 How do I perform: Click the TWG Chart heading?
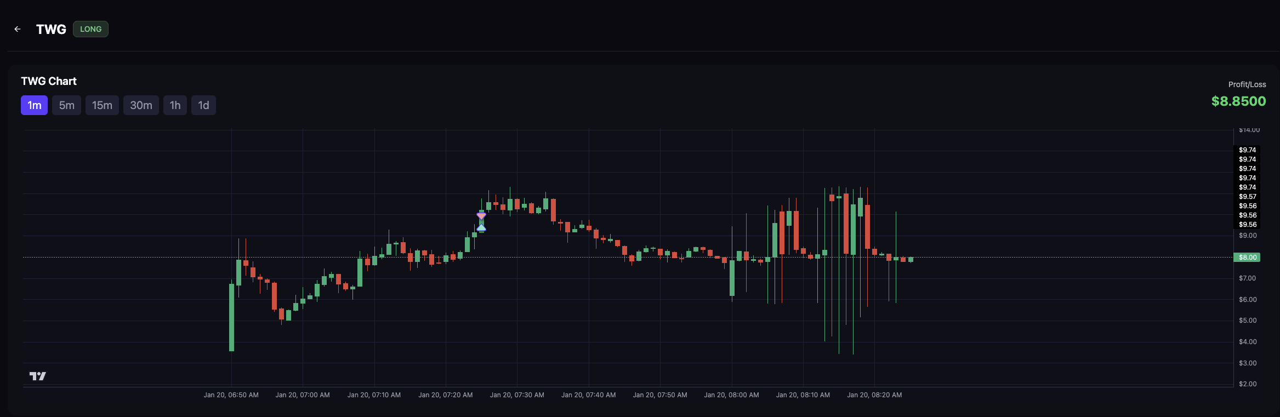(x=49, y=81)
